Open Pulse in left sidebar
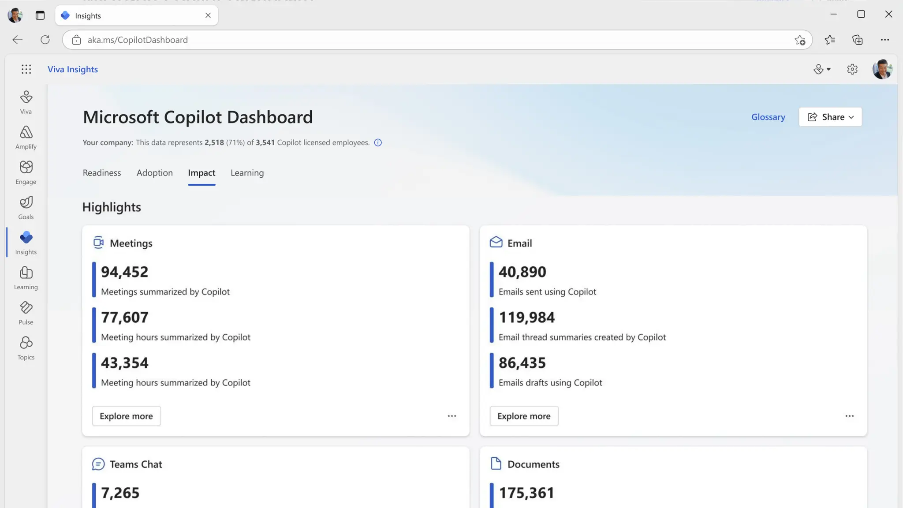Image resolution: width=903 pixels, height=508 pixels. click(x=26, y=313)
